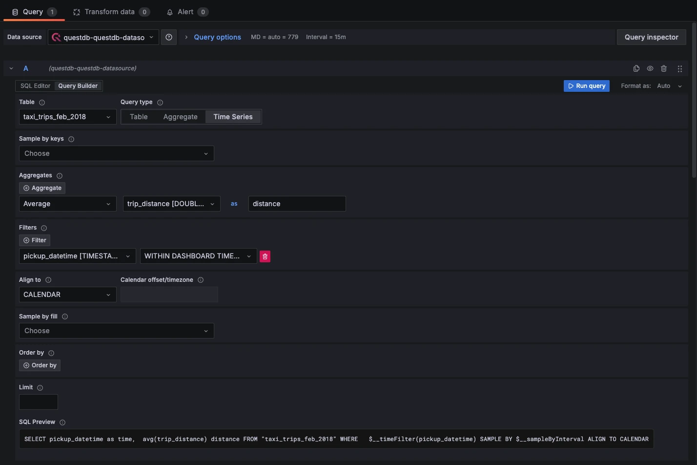Click info icon beside Sample by fill
The height and width of the screenshot is (465, 697).
point(65,317)
